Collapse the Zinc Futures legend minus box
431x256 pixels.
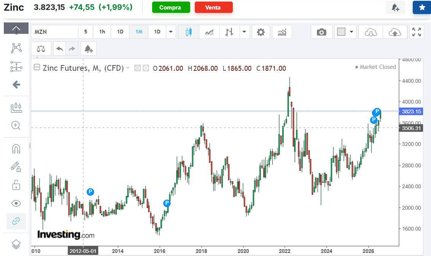tap(37, 67)
